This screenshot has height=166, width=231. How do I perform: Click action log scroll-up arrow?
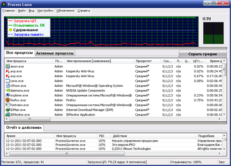click(x=224, y=136)
